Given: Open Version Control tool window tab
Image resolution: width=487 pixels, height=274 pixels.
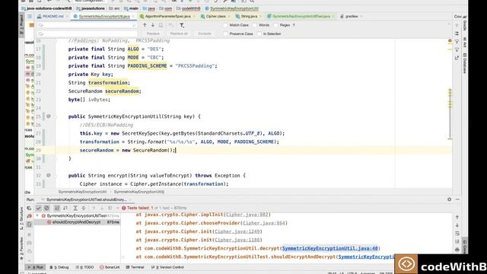Looking at the screenshot, I should tap(167, 267).
